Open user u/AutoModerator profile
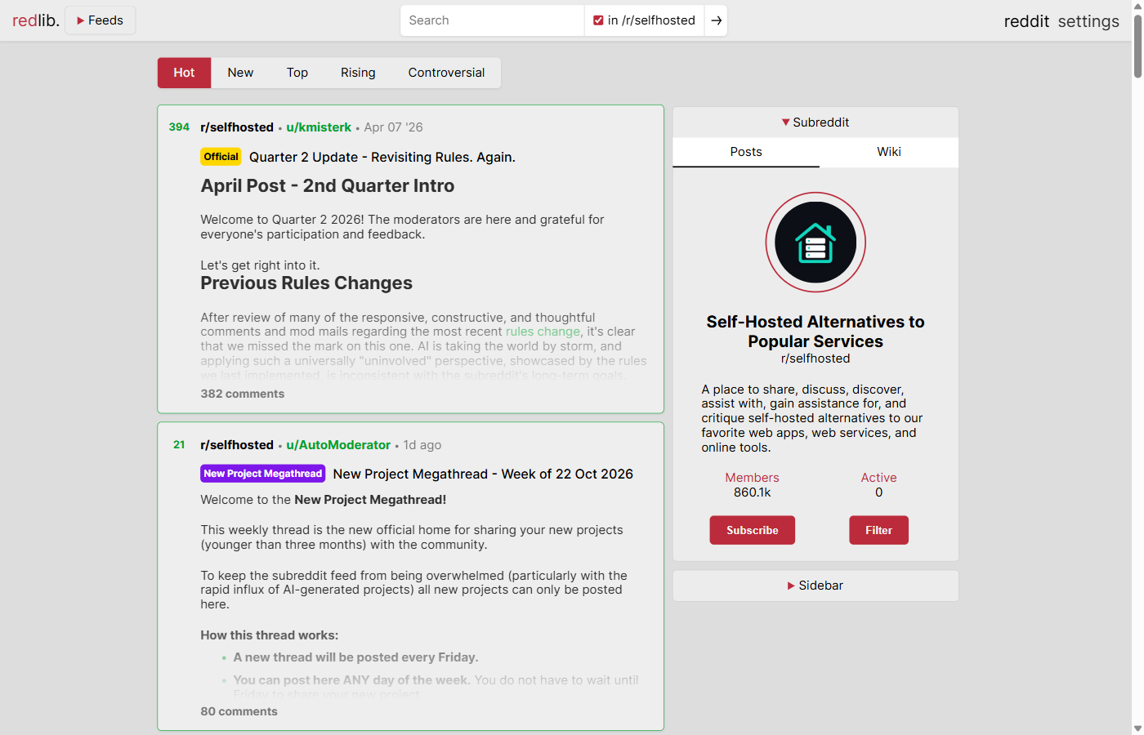The height and width of the screenshot is (735, 1144). click(x=338, y=445)
